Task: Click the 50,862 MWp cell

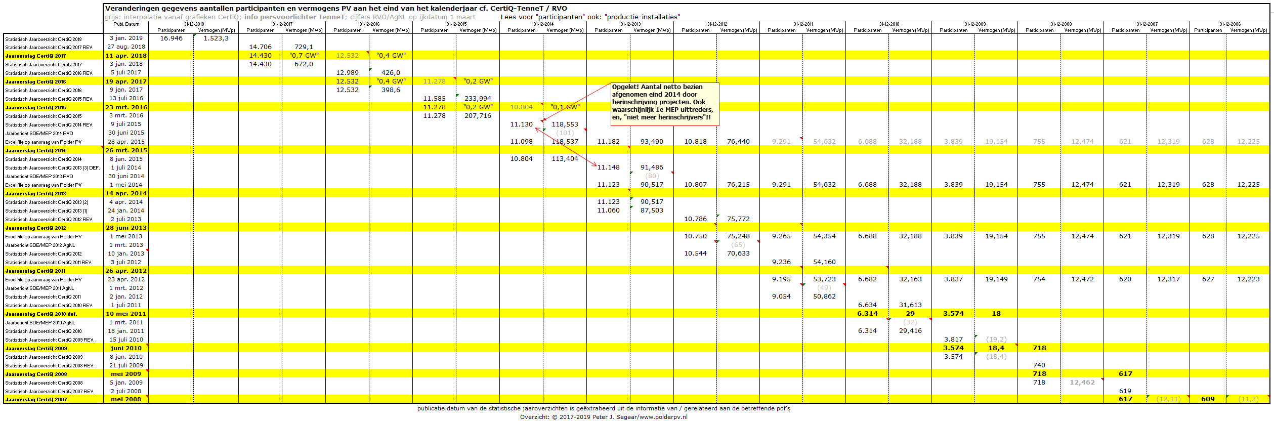Action: [x=824, y=297]
